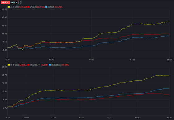Click the 15:00 marker on the lower chart axis
174x120 pixels.
coord(137,118)
